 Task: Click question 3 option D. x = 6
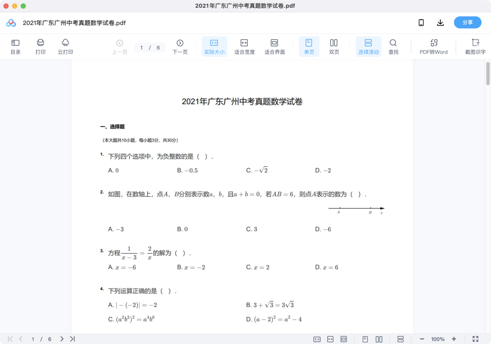click(x=326, y=267)
